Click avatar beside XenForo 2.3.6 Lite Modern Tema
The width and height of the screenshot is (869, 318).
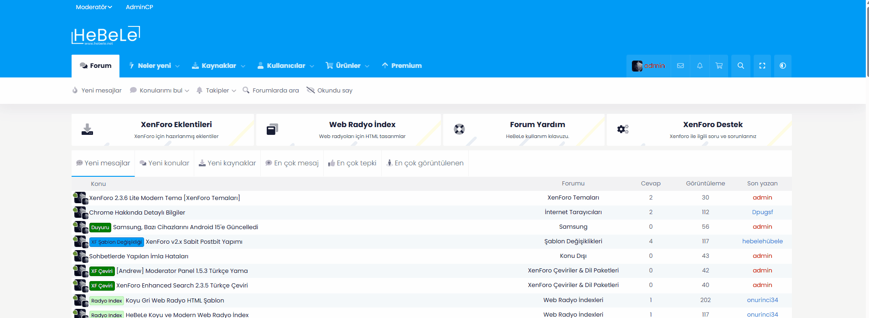(x=80, y=198)
